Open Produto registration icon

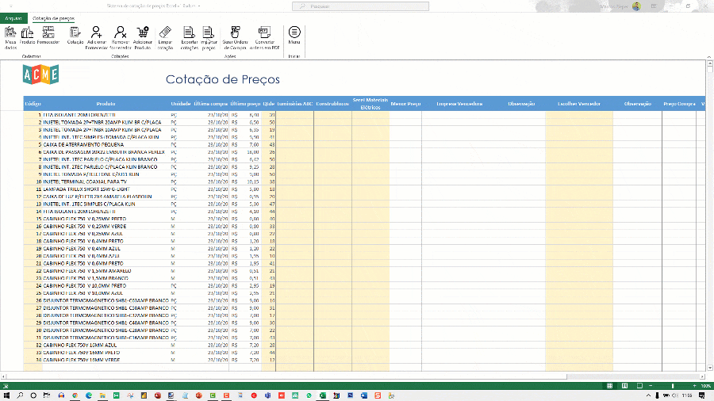[x=27, y=36]
